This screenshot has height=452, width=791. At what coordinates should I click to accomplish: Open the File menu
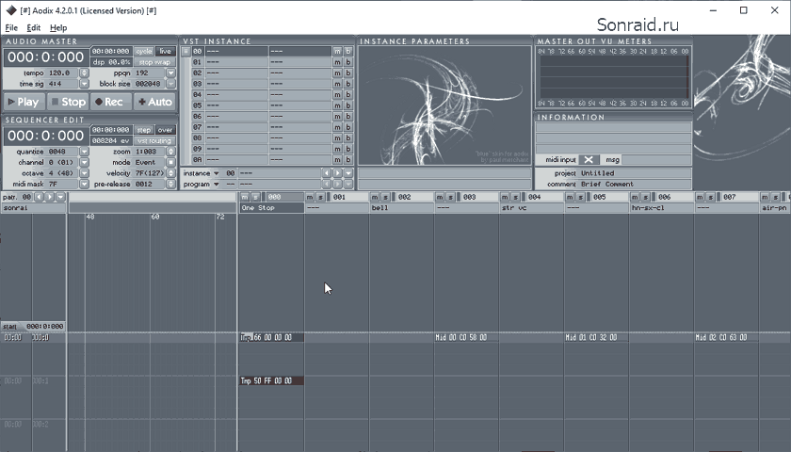click(x=11, y=27)
